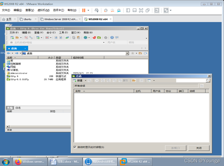The width and height of the screenshot is (224, 166).
Task: Click the VMware full screen icon
Action: click(141, 10)
